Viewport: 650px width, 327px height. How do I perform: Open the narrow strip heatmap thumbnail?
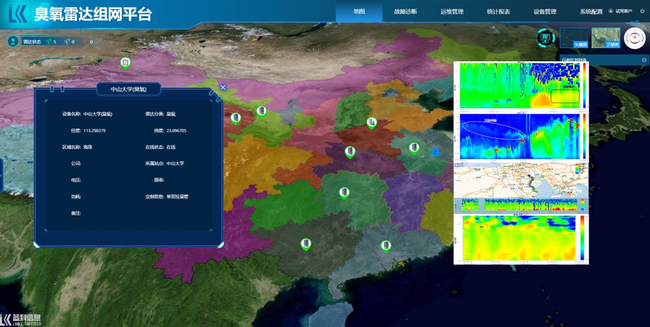click(x=521, y=204)
